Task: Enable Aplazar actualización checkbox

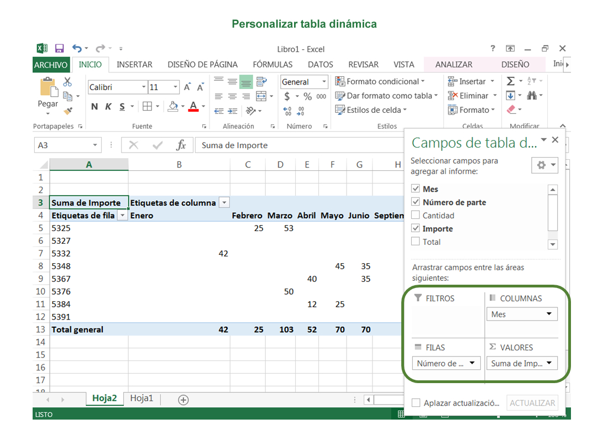Action: [x=416, y=402]
